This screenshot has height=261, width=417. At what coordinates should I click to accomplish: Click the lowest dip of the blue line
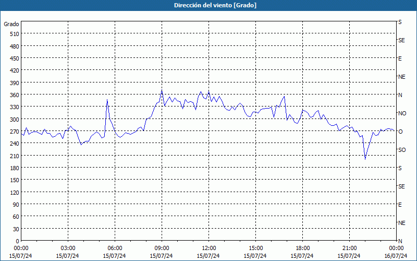point(365,159)
